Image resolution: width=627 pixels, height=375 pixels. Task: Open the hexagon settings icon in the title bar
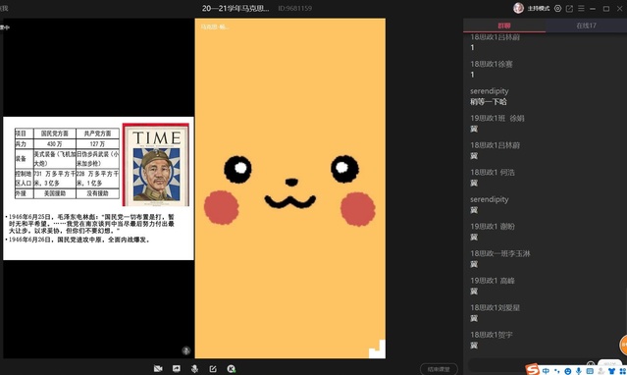[x=557, y=9]
